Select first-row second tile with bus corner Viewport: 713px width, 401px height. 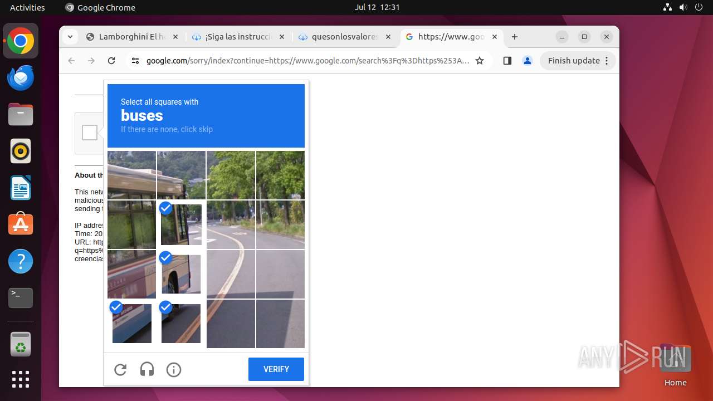coord(181,175)
